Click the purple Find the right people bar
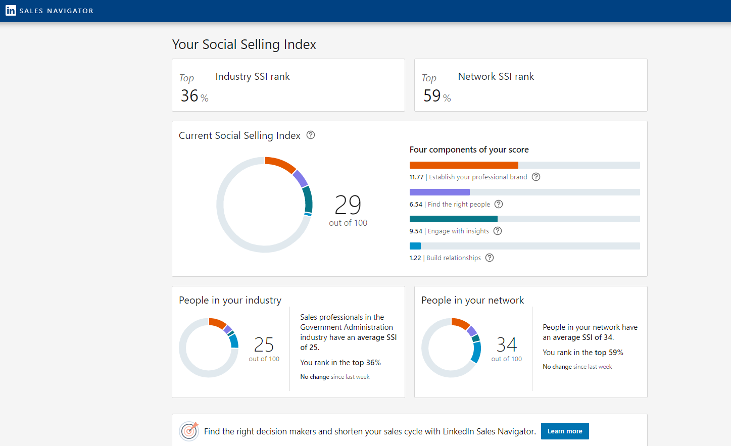Image resolution: width=731 pixels, height=446 pixels. tap(440, 192)
